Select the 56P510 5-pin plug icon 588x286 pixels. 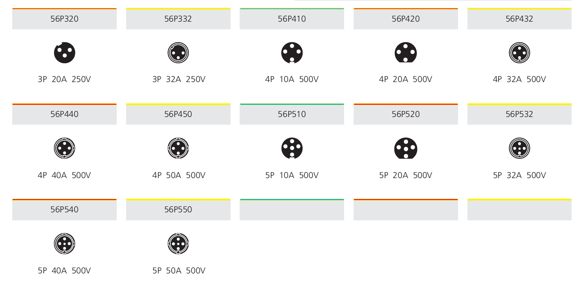point(292,148)
